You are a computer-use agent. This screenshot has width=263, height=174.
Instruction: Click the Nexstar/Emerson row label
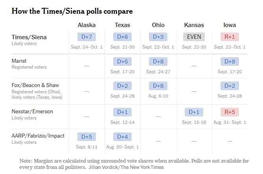coord(32,111)
